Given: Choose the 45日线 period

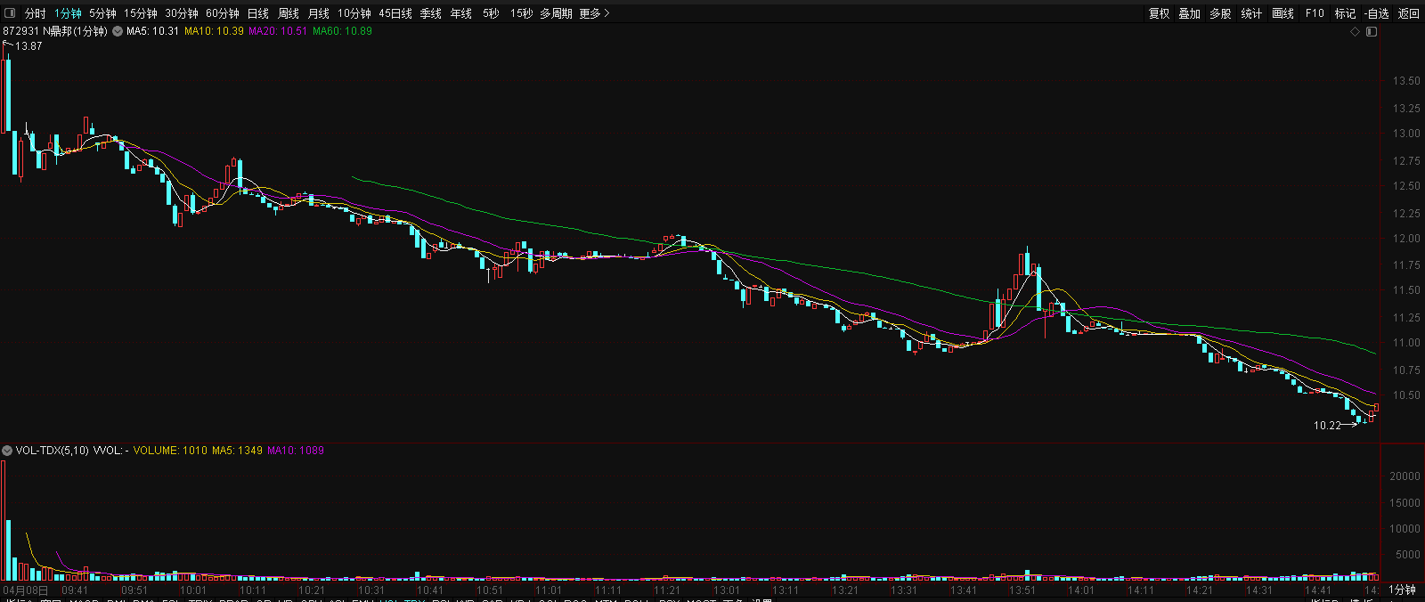Looking at the screenshot, I should click(395, 13).
